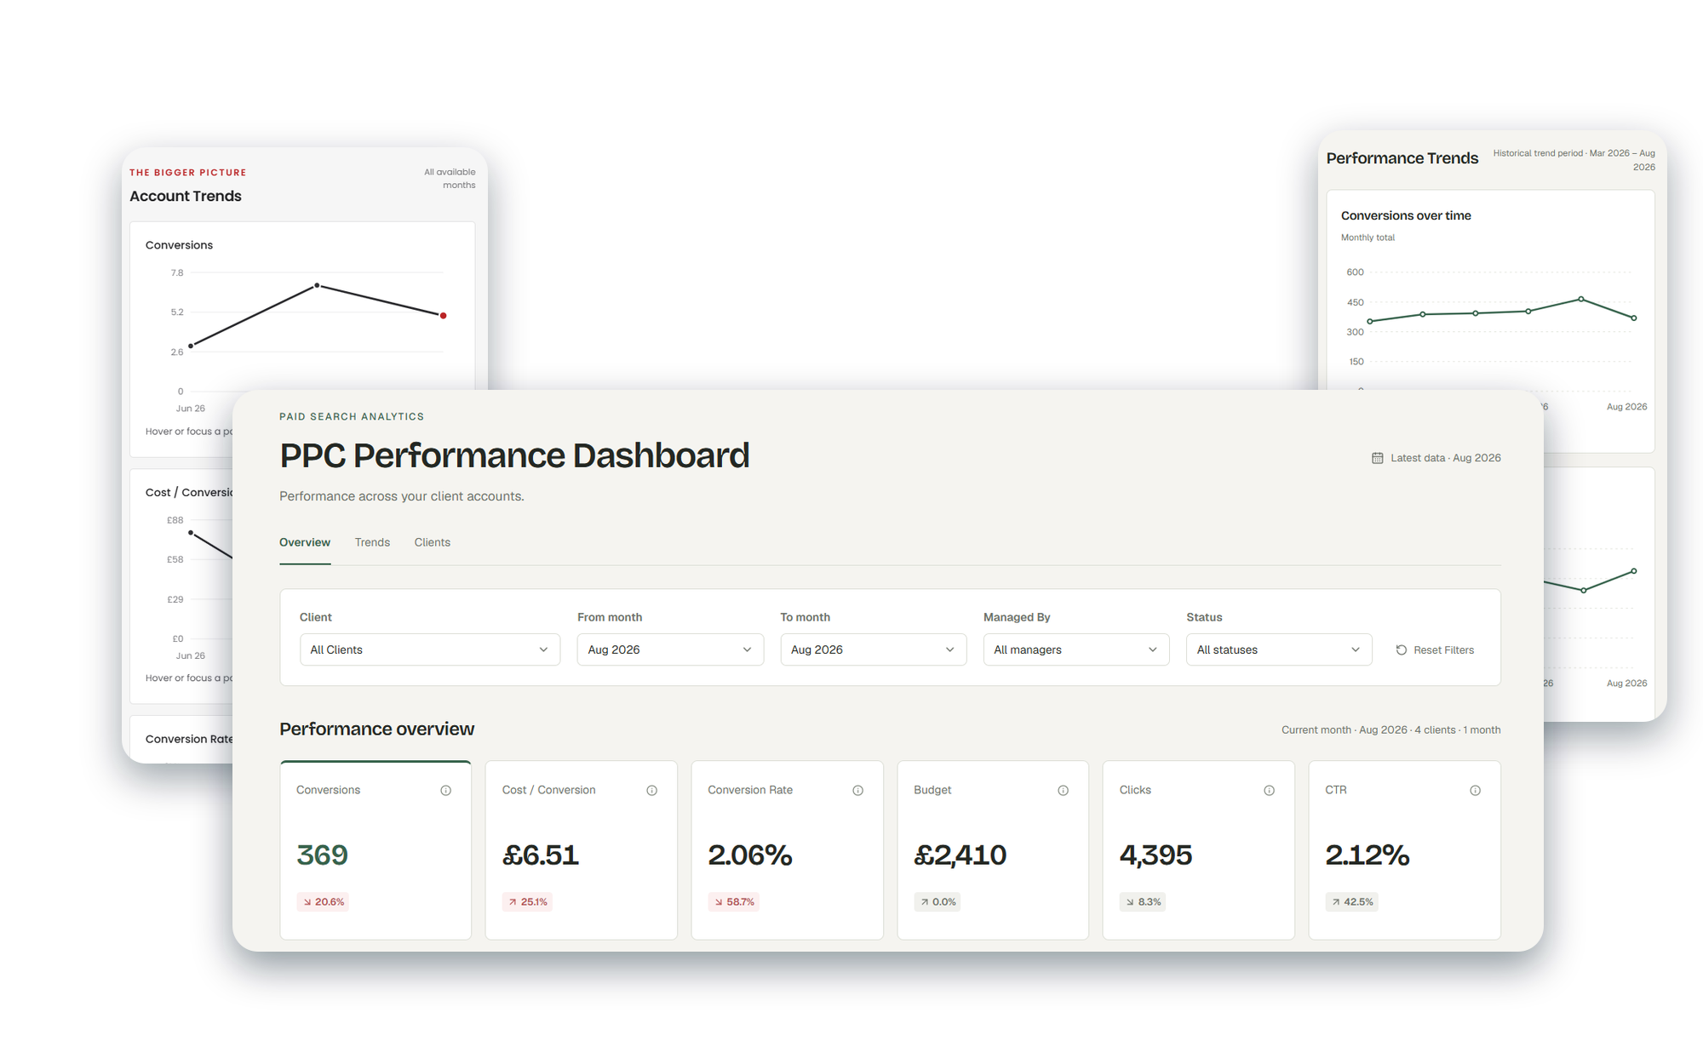Expand the Managed By dropdown
Screen dimensions: 1703x1064
coord(1076,649)
